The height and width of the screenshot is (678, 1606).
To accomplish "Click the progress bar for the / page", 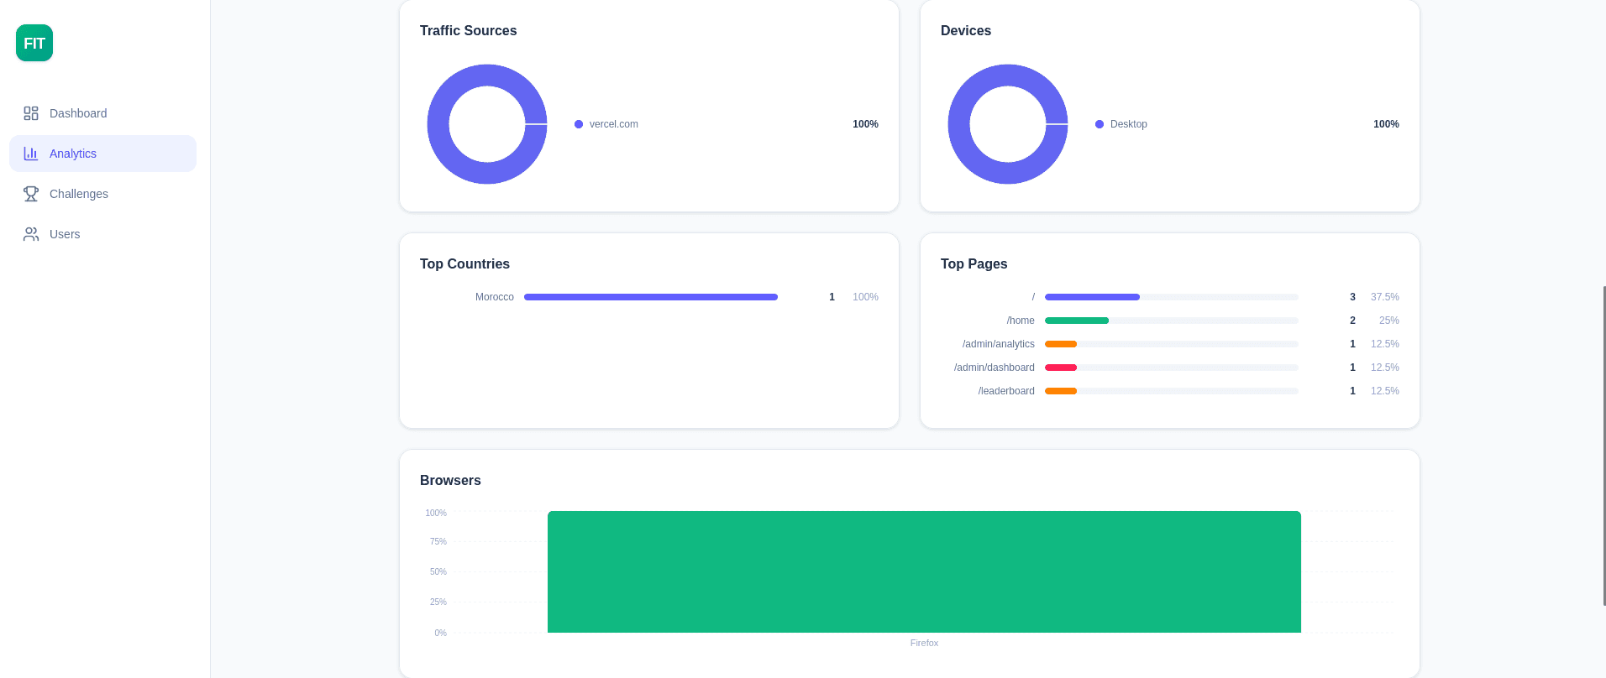I will [x=1172, y=297].
